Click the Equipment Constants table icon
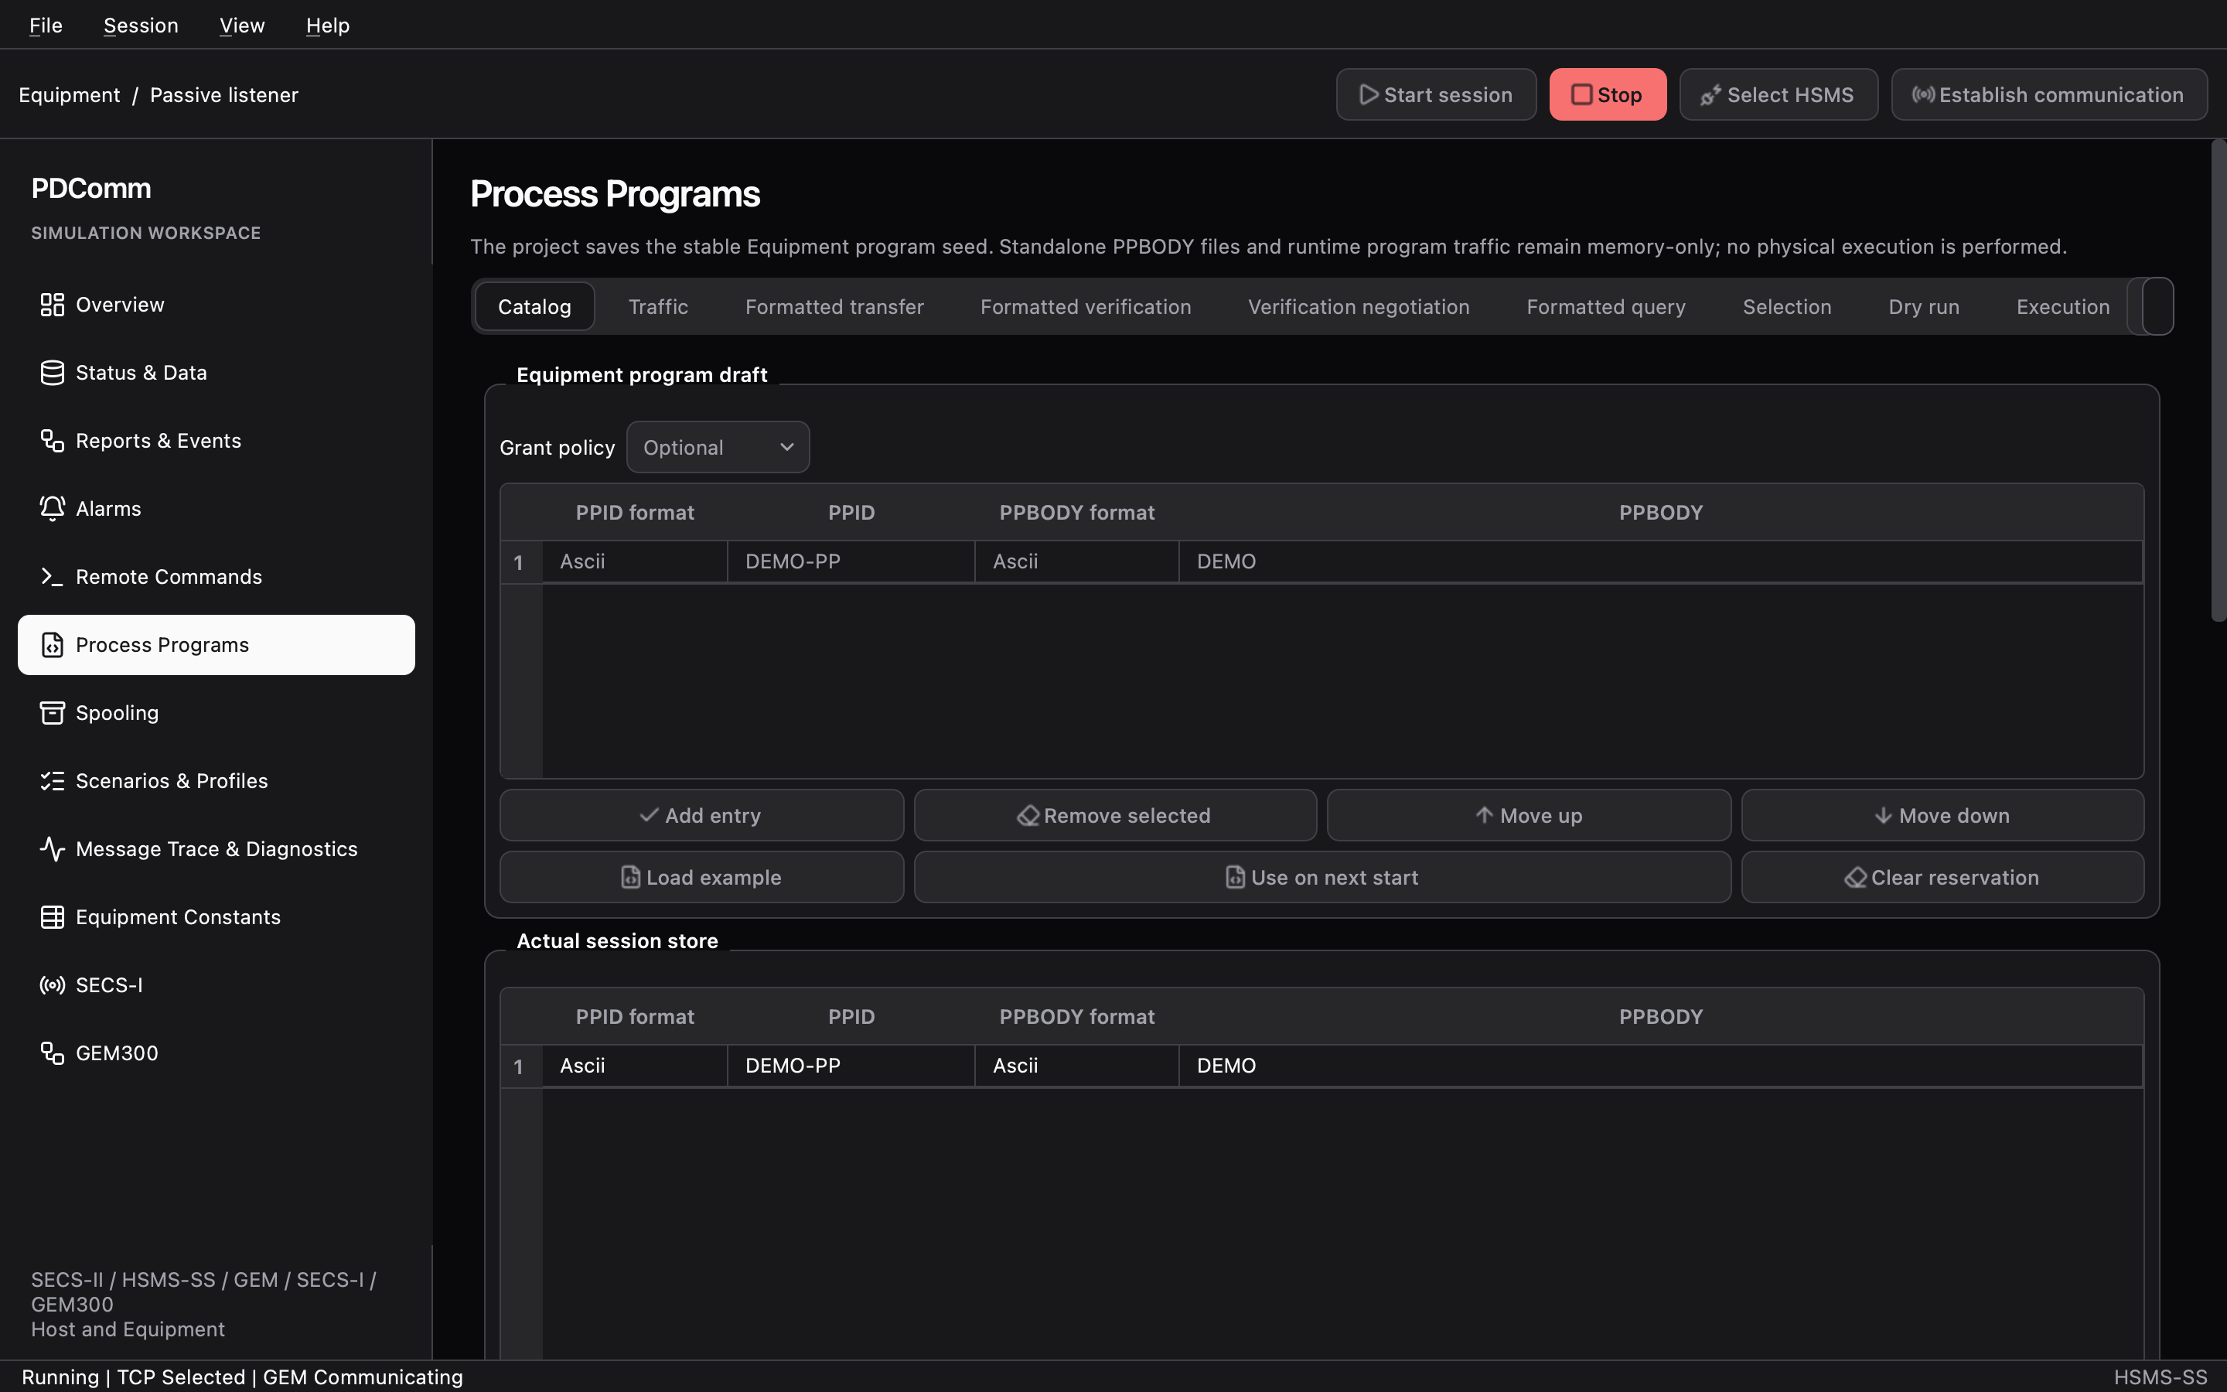Image resolution: width=2227 pixels, height=1392 pixels. [x=53, y=918]
